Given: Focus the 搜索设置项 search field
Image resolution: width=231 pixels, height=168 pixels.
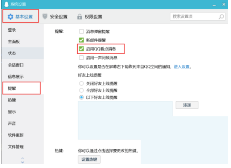Looking at the screenshot, I should pyautogui.click(x=197, y=17).
